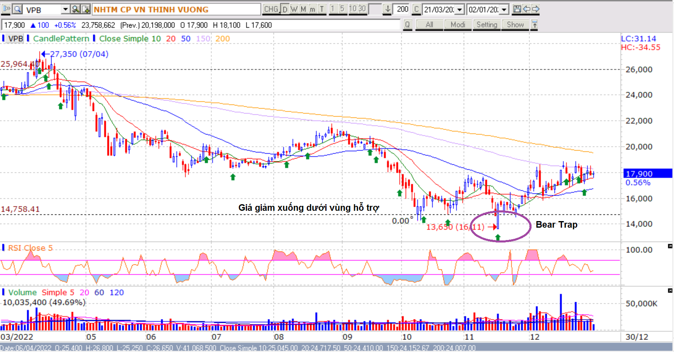Click the right arrow navigation icon

tap(535, 9)
